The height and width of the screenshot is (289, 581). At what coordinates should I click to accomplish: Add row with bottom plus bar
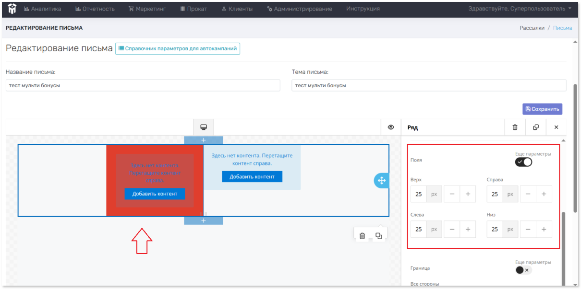click(x=203, y=220)
